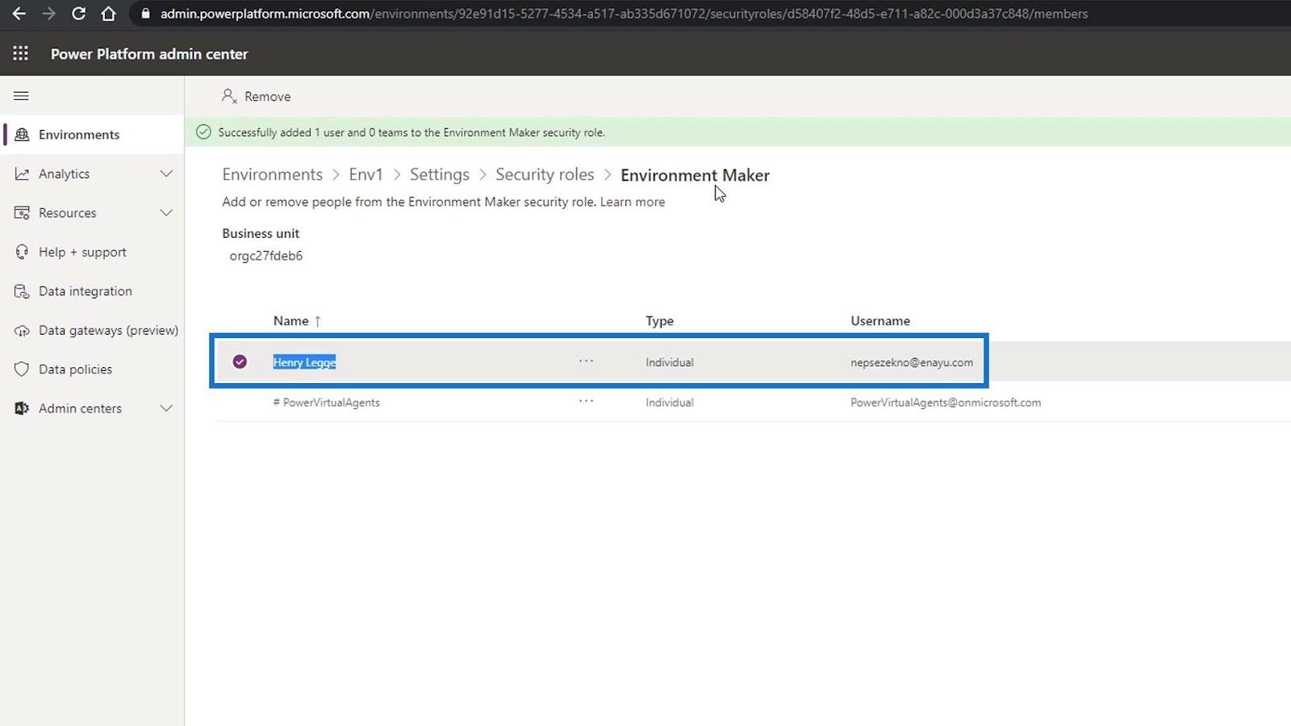Click the browser URL address field
Viewport: 1291px width, 726px height.
tap(624, 14)
